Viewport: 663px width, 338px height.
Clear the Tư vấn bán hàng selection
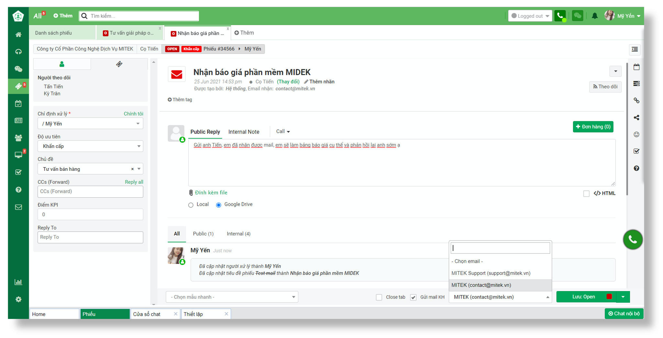tap(132, 169)
